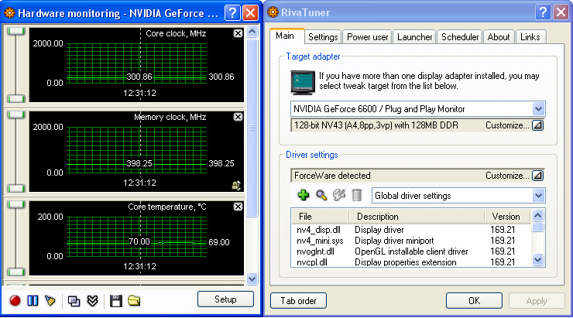Click the lock icon on Memory clock graph
The width and height of the screenshot is (573, 318).
pyautogui.click(x=236, y=186)
